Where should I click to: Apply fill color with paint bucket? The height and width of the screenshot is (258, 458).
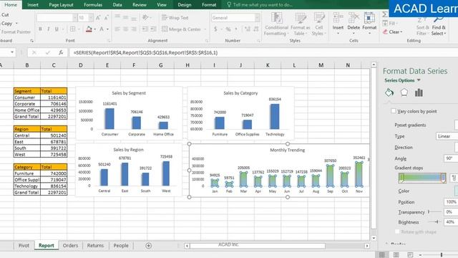click(89, 29)
